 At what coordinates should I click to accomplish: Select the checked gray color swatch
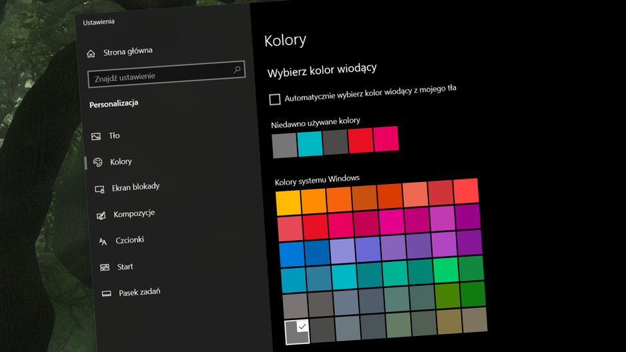click(x=298, y=332)
